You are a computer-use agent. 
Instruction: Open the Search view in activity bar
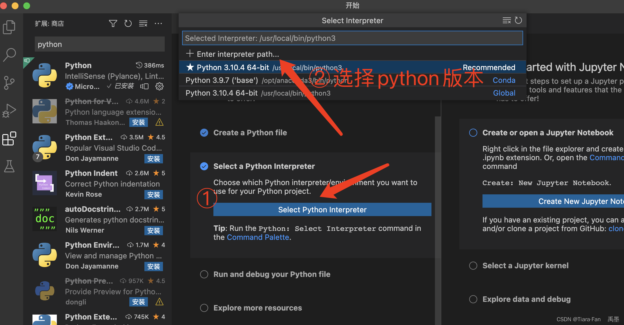[9, 55]
